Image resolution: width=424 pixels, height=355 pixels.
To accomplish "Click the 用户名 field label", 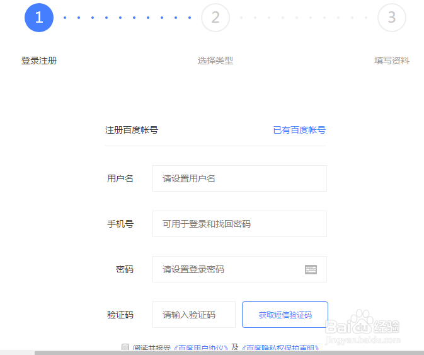I will tap(120, 178).
